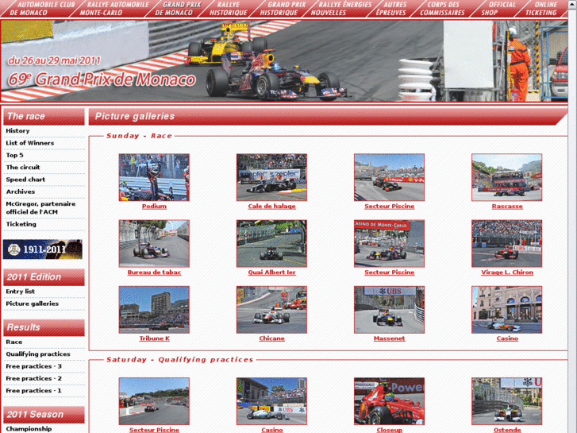Select the Grand Prix de Monaco tab
This screenshot has width=577, height=433.
point(178,9)
